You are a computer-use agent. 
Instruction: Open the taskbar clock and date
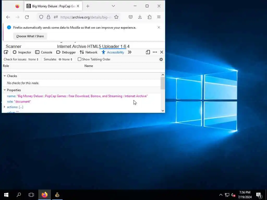coord(245,195)
